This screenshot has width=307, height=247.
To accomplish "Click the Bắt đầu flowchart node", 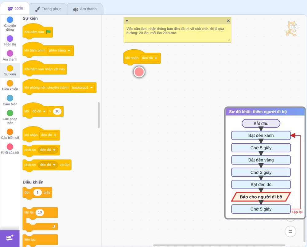I will (261, 123).
